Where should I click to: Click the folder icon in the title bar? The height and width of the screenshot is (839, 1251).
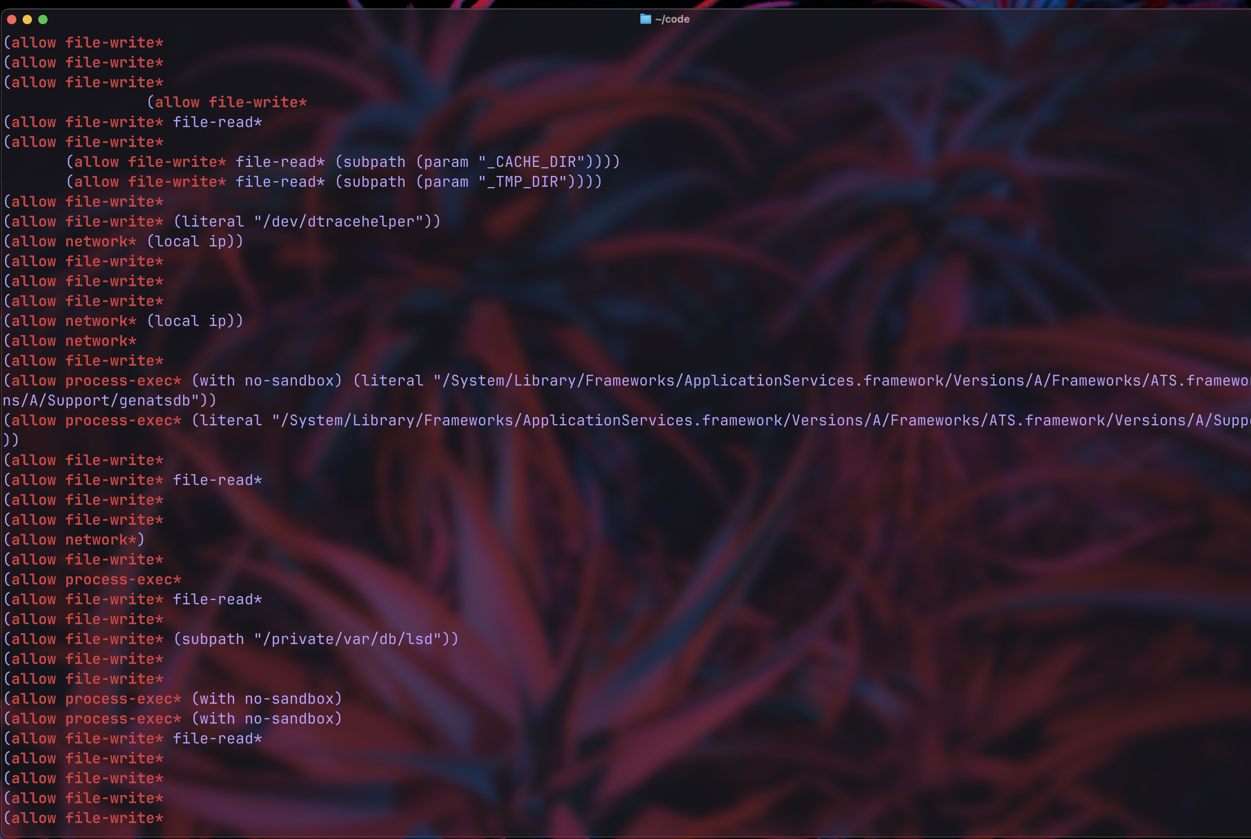(645, 19)
